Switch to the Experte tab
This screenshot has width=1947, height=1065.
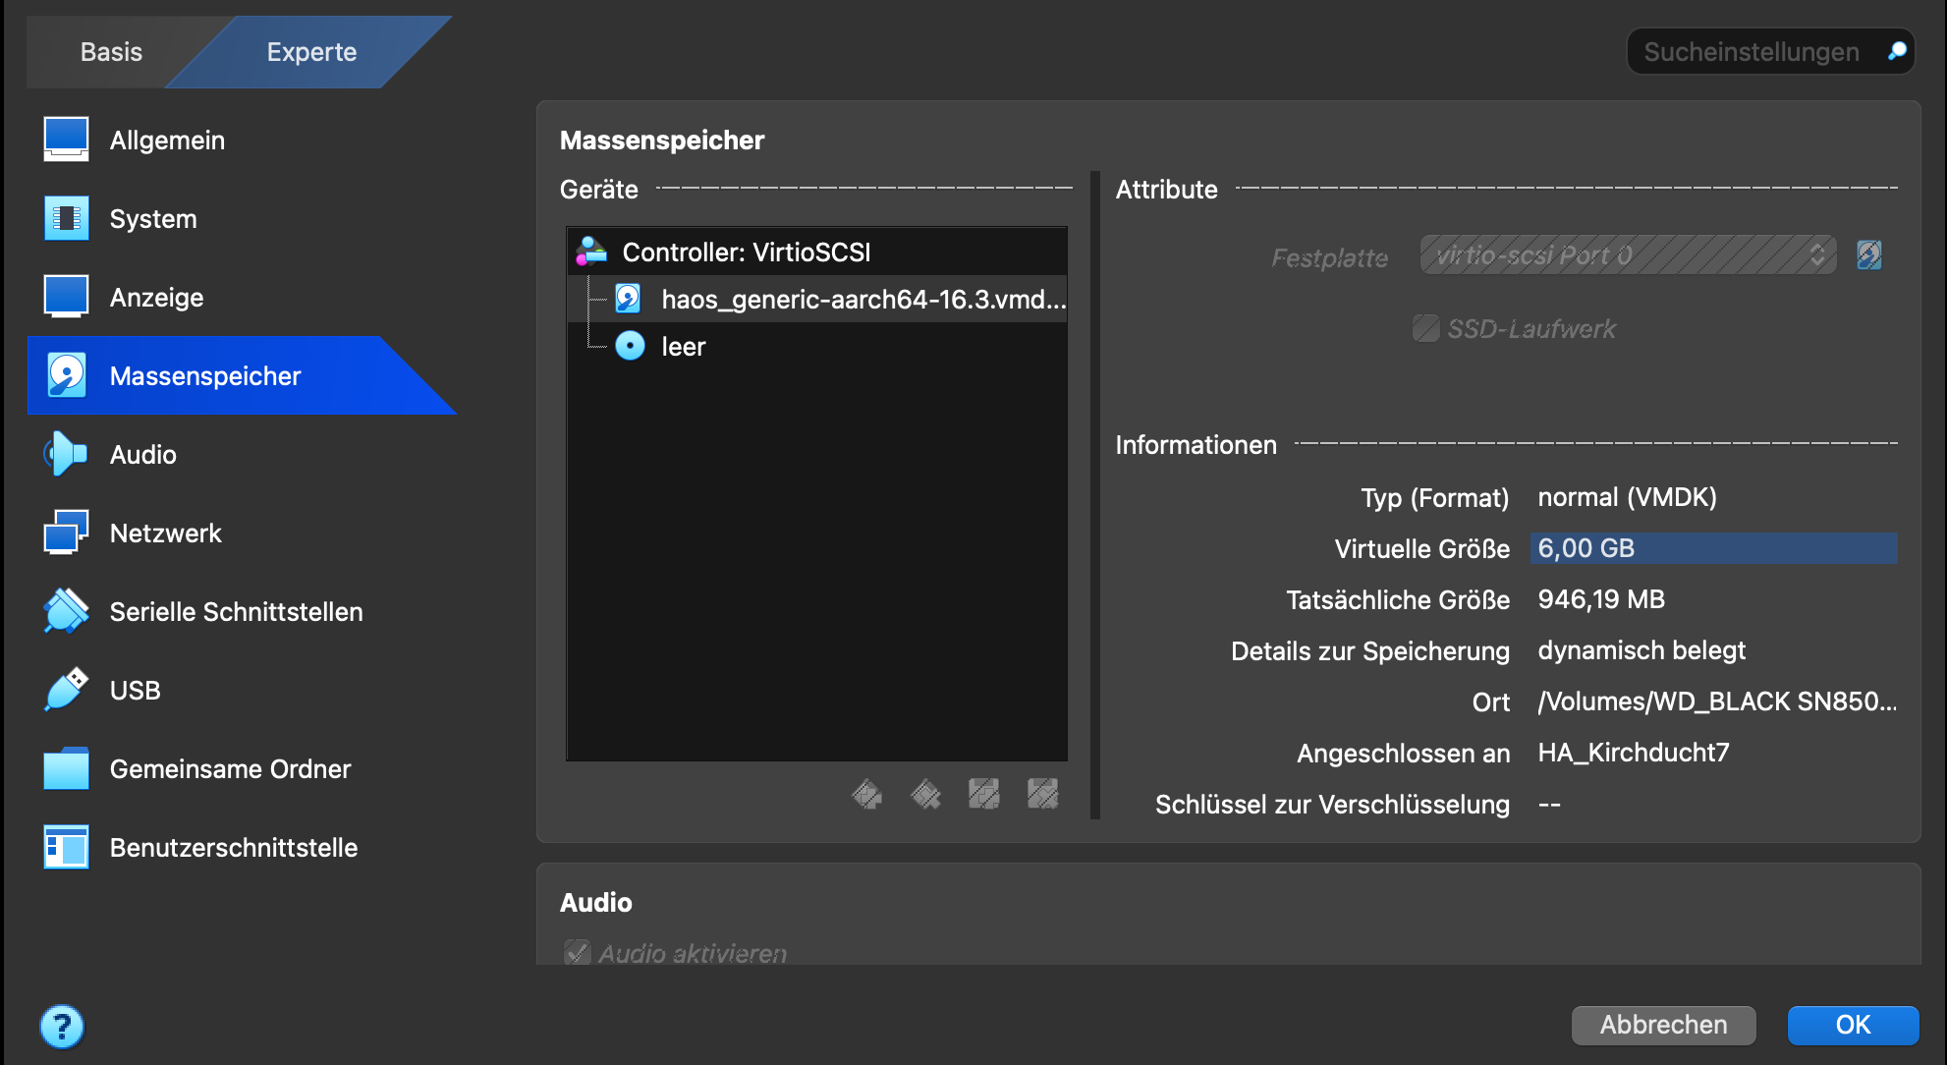311,52
